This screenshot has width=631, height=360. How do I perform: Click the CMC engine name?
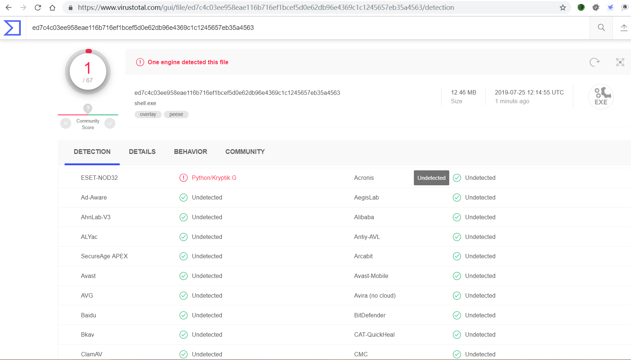(361, 354)
